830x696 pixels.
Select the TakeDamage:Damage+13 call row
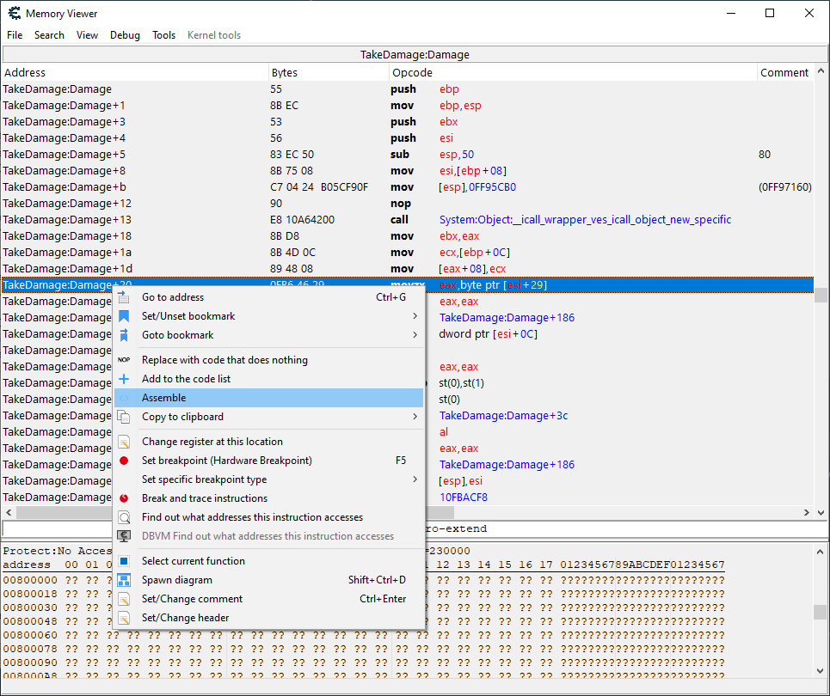[408, 219]
